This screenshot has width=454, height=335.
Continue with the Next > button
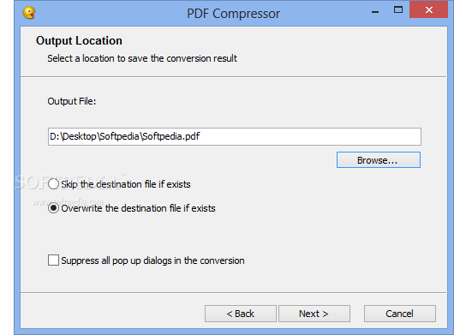click(x=314, y=314)
